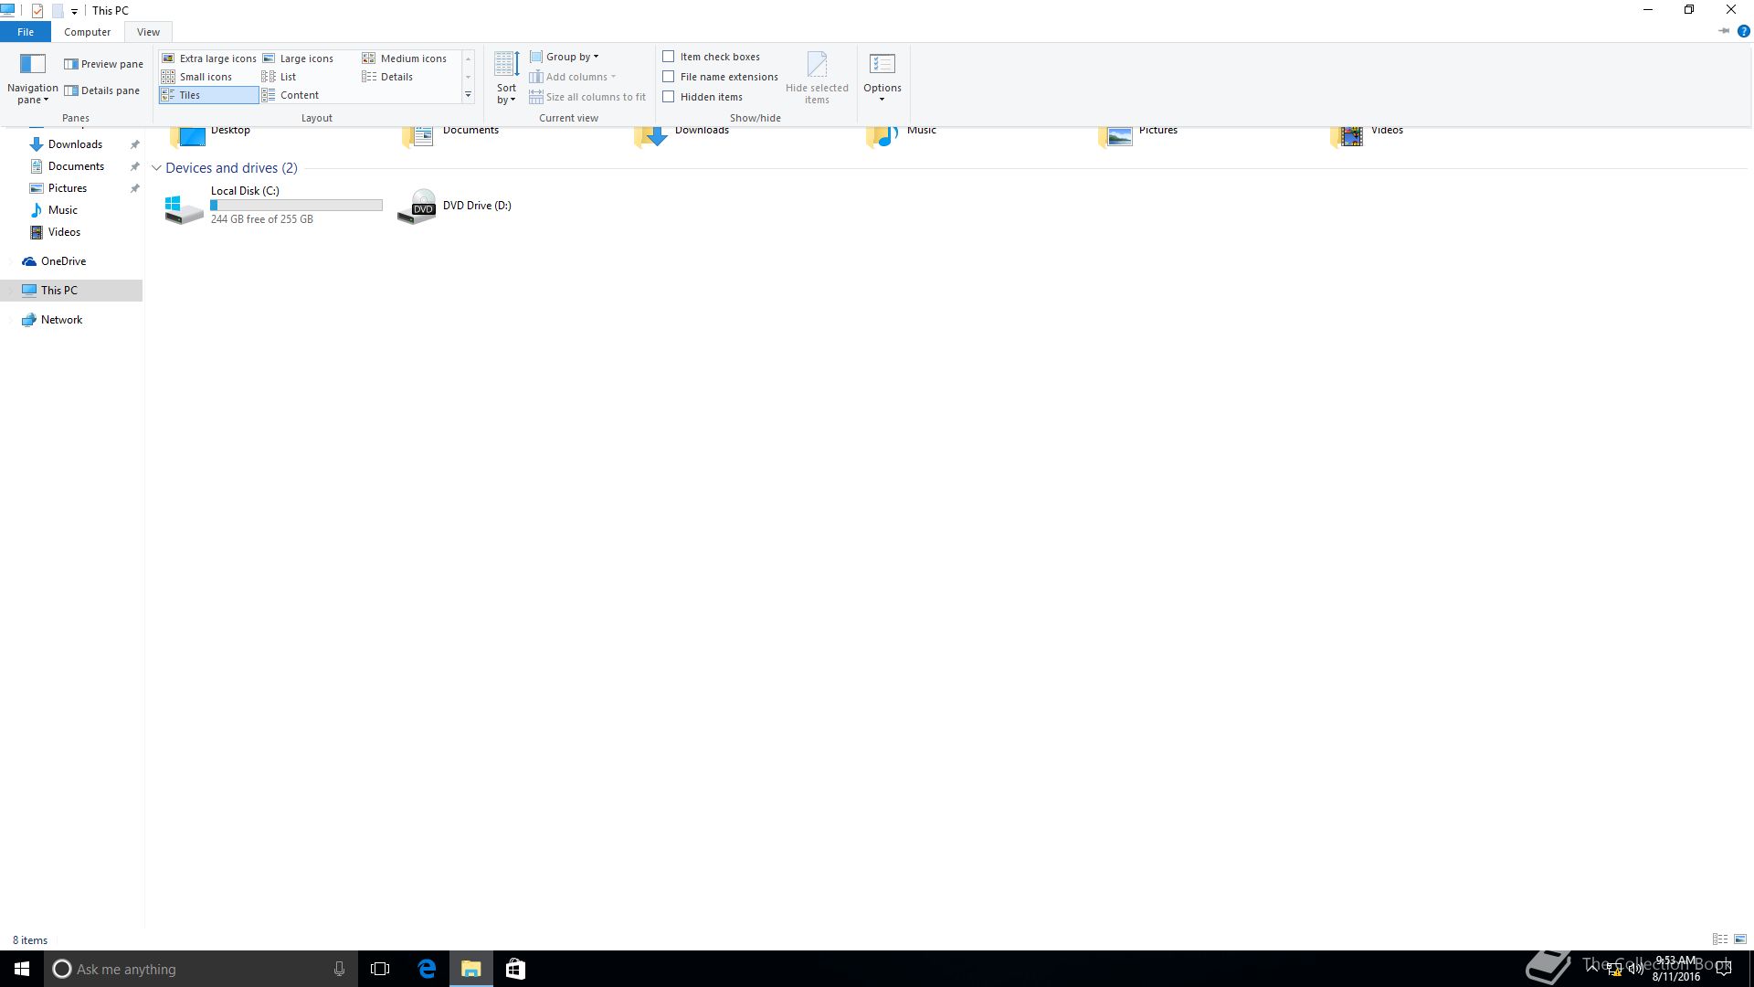The height and width of the screenshot is (987, 1754).
Task: Switch layout to Content view
Action: [290, 95]
